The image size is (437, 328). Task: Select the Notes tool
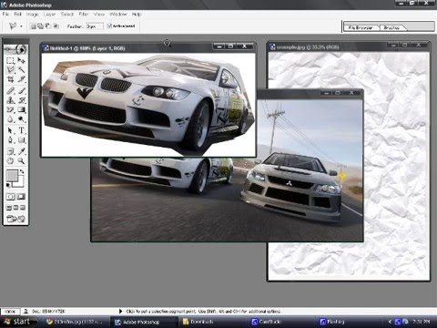click(10, 151)
